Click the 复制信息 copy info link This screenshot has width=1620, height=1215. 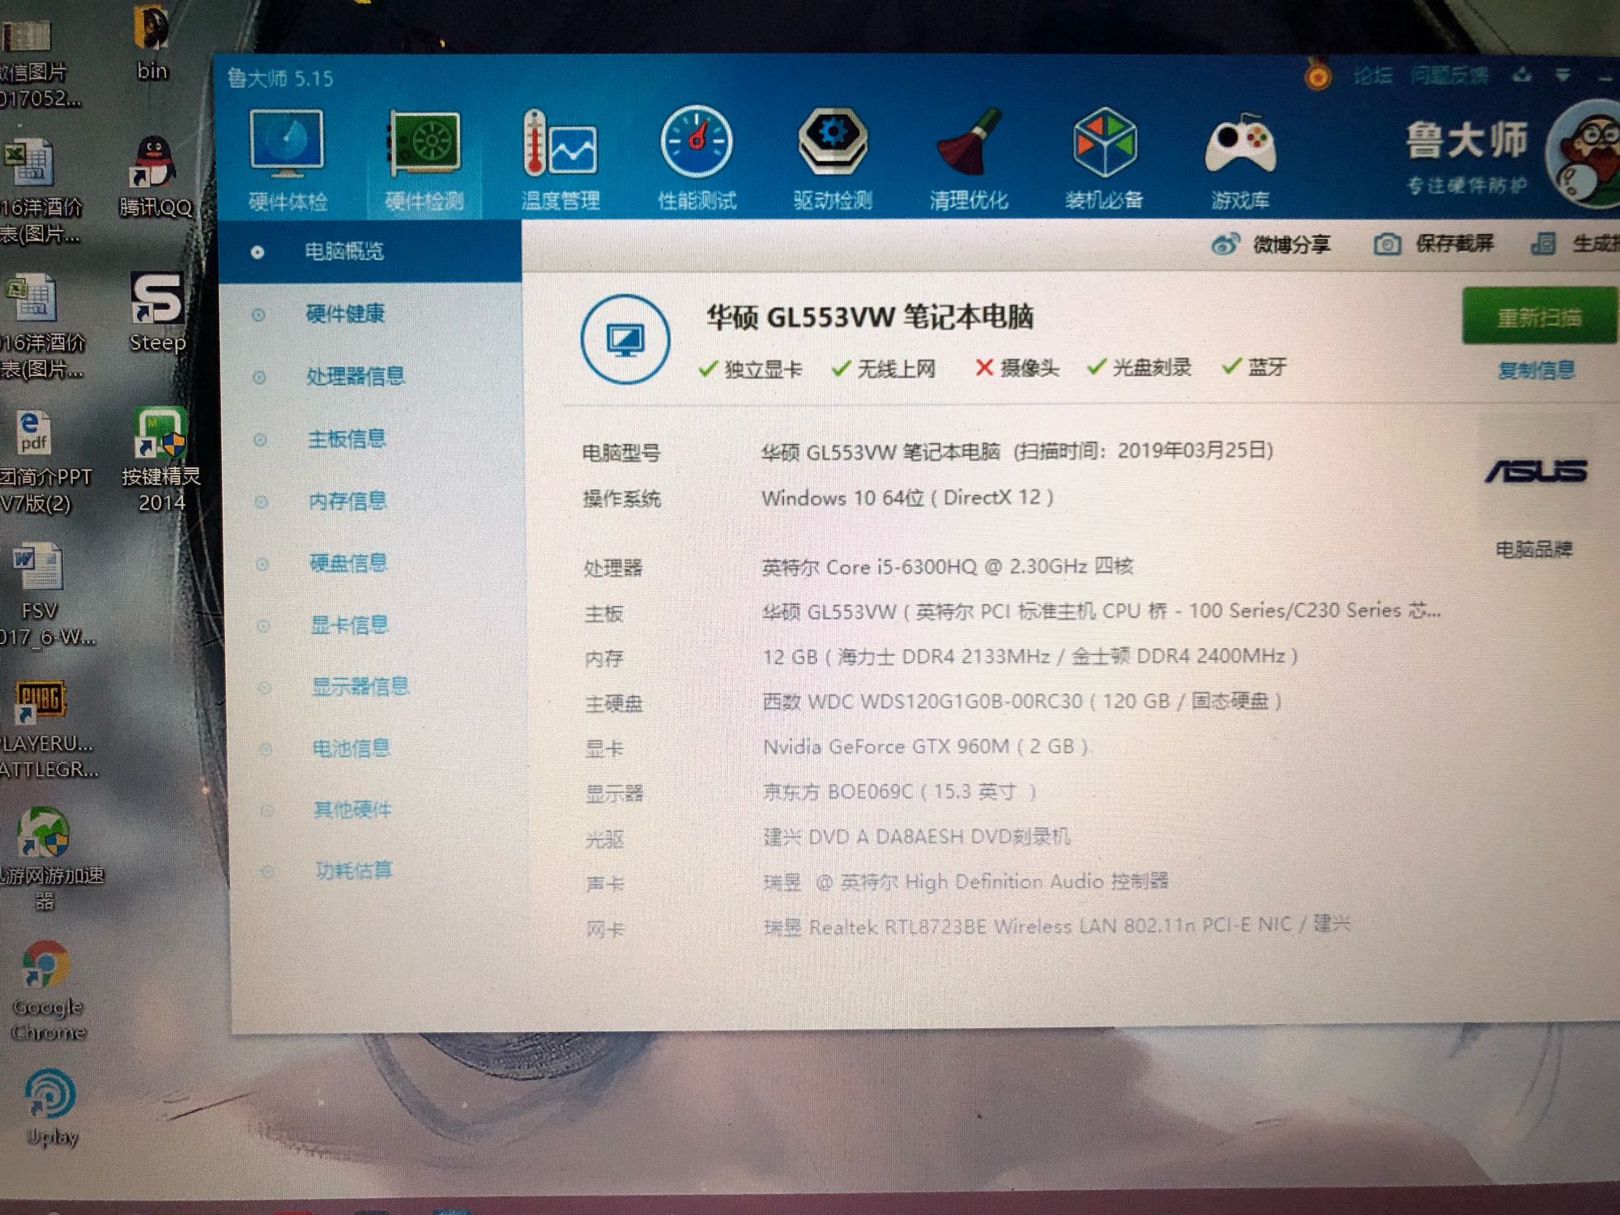[x=1536, y=370]
